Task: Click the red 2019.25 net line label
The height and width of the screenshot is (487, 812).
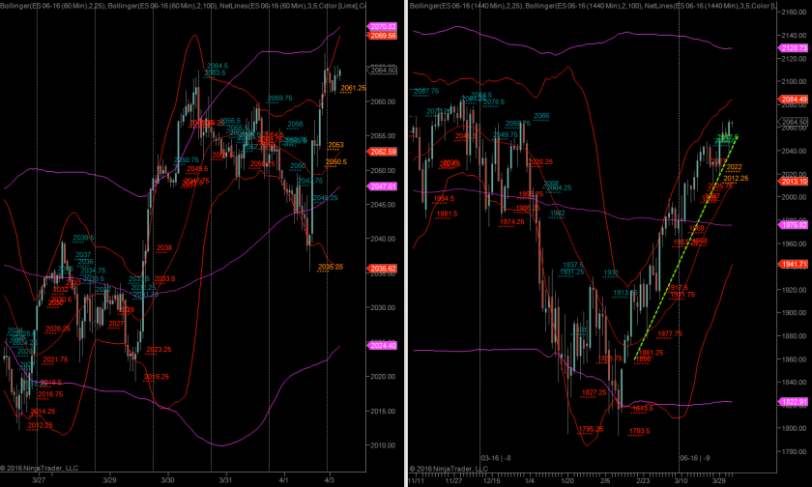Action: pyautogui.click(x=156, y=377)
